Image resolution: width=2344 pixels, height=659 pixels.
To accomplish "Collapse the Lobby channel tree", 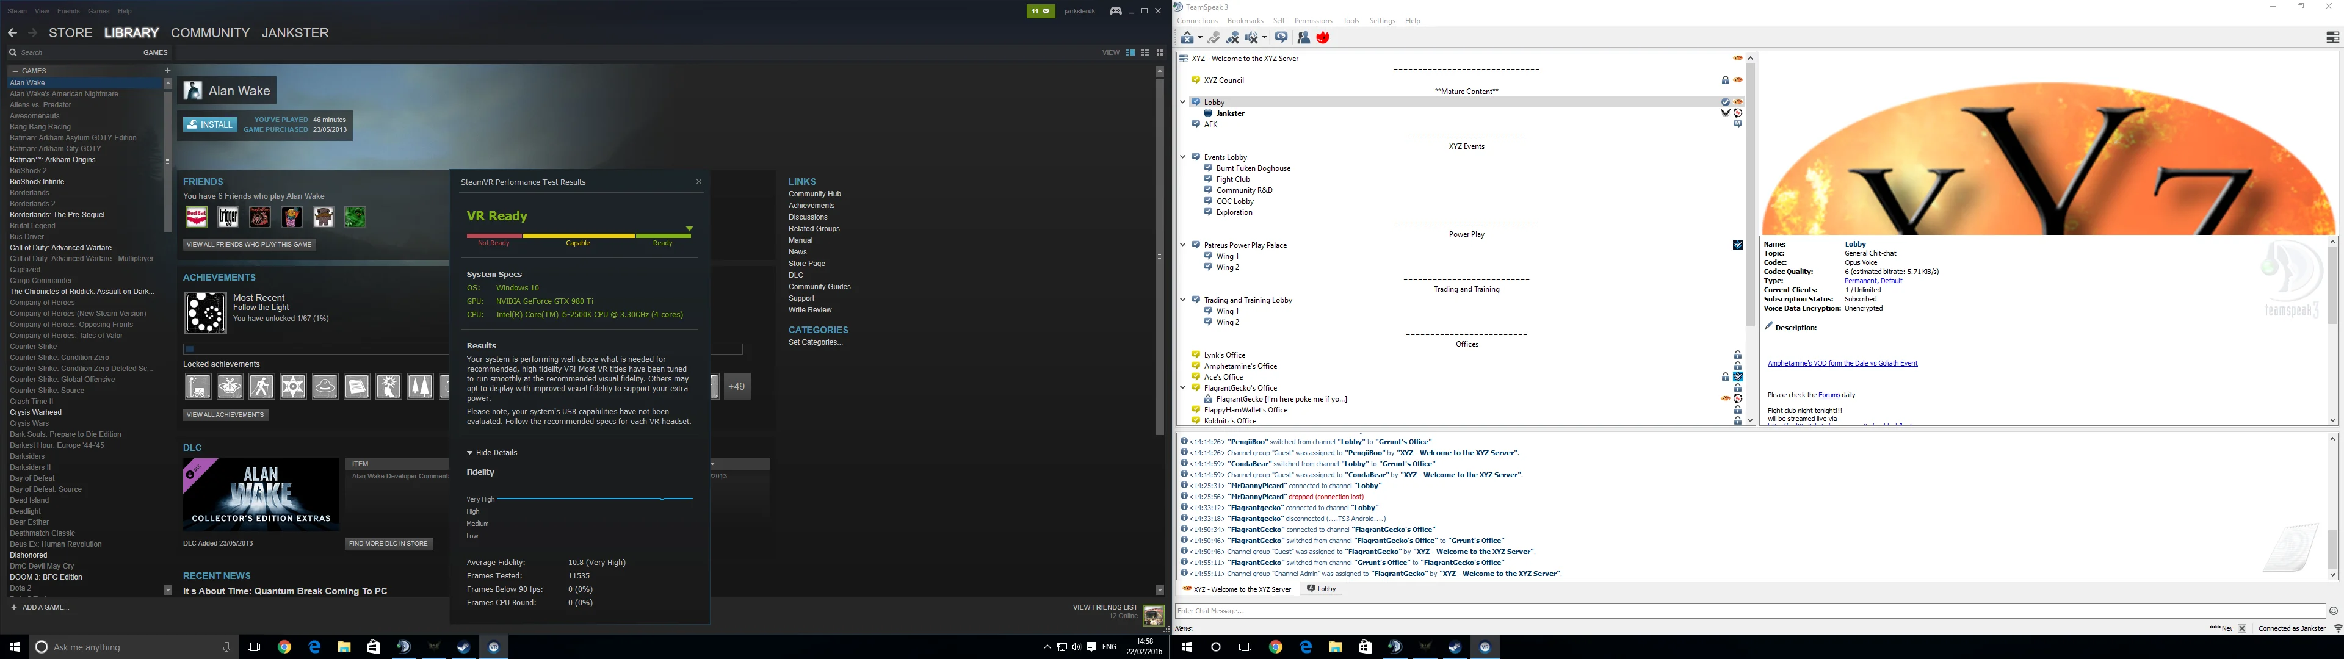I will [x=1183, y=102].
